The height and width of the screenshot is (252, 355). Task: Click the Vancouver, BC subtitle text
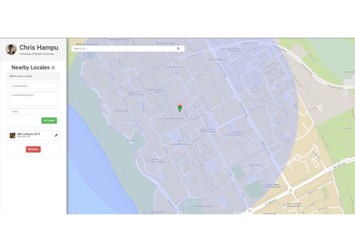pos(24,137)
